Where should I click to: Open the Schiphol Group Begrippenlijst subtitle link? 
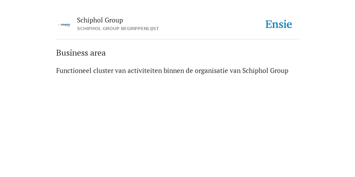coord(118,29)
